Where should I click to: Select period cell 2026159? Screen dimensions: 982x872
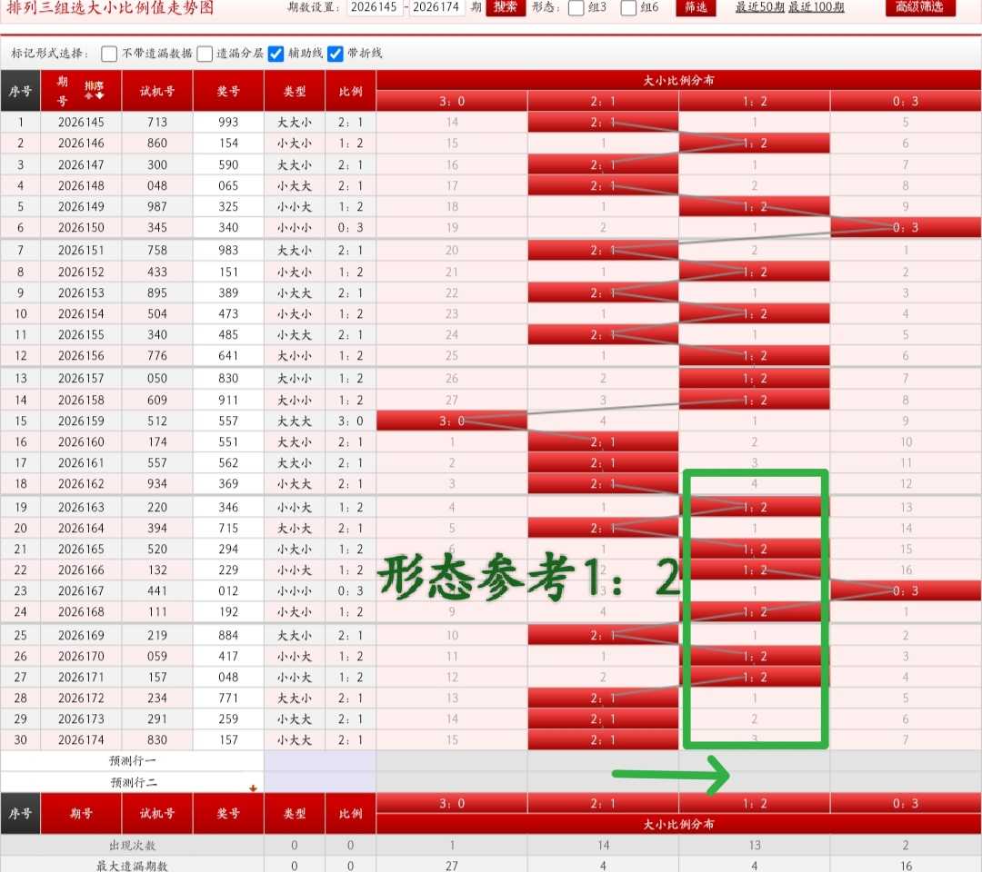(82, 421)
